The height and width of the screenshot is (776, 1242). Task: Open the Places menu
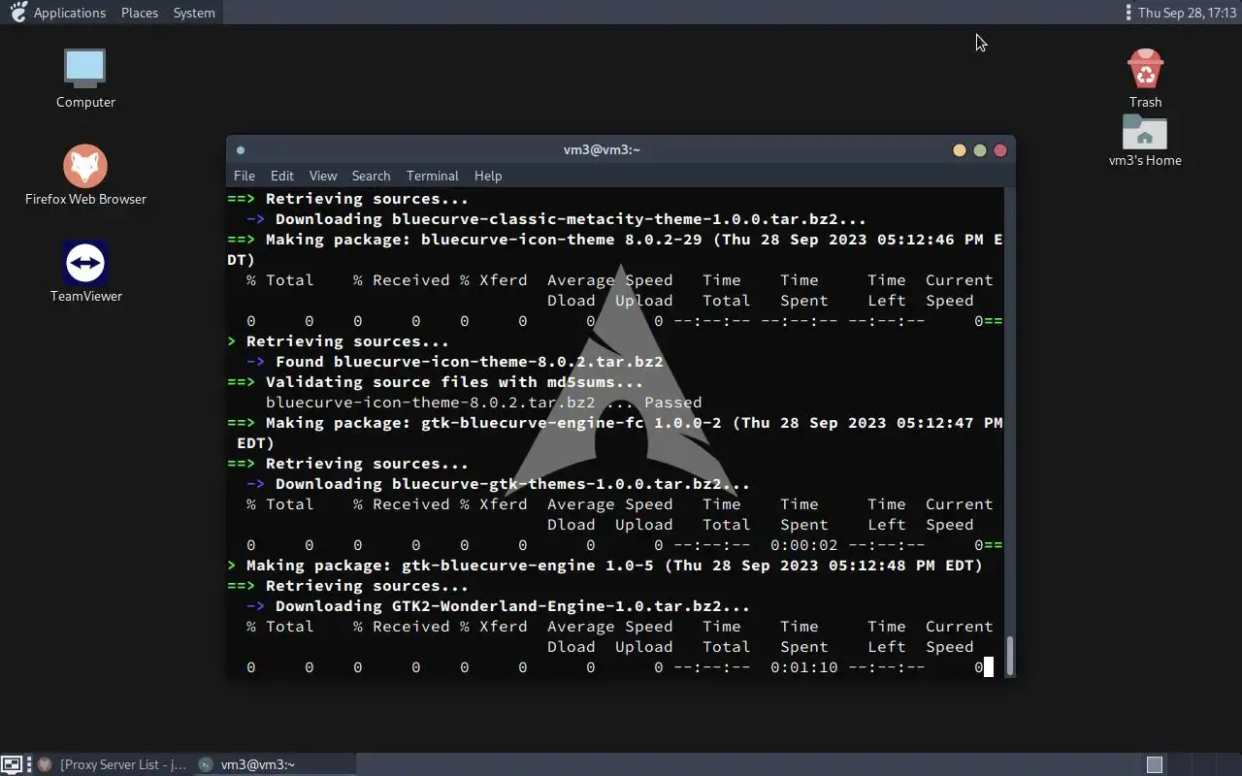(140, 13)
